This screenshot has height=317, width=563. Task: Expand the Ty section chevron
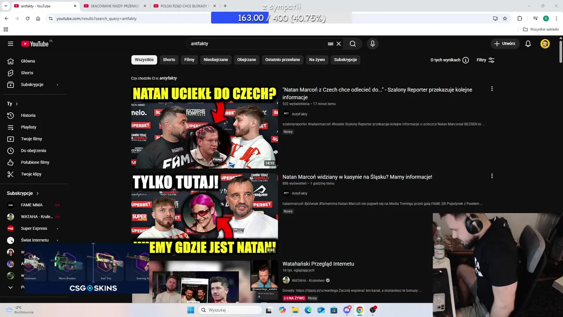pyautogui.click(x=17, y=104)
